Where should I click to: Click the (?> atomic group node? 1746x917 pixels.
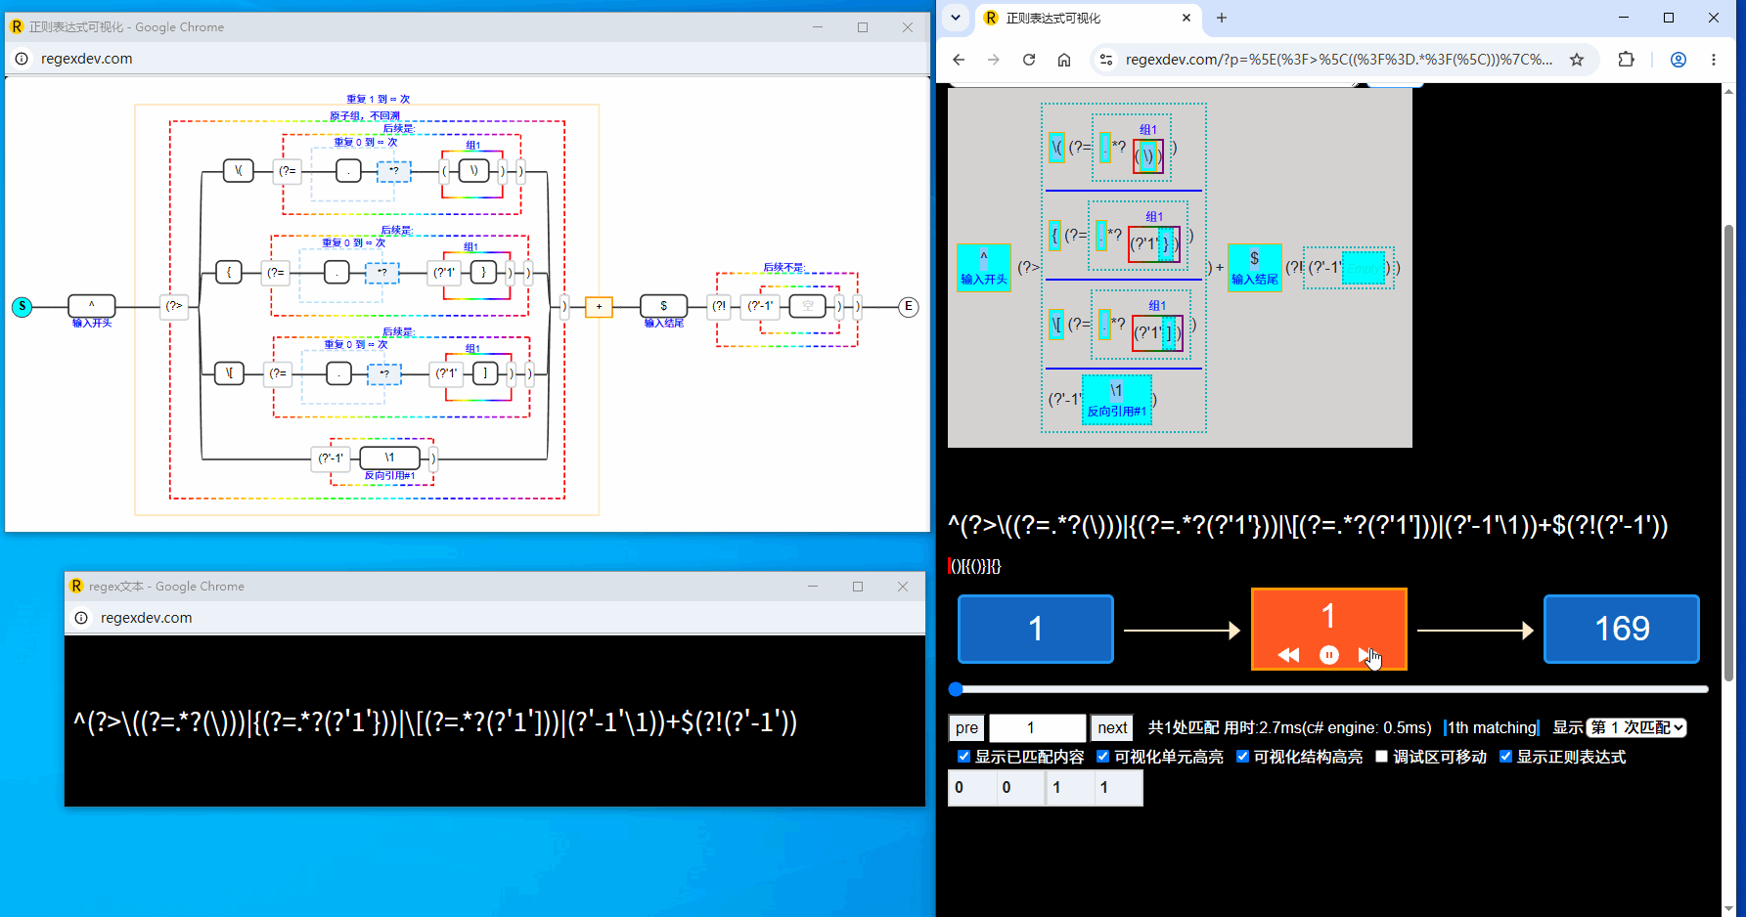click(174, 306)
